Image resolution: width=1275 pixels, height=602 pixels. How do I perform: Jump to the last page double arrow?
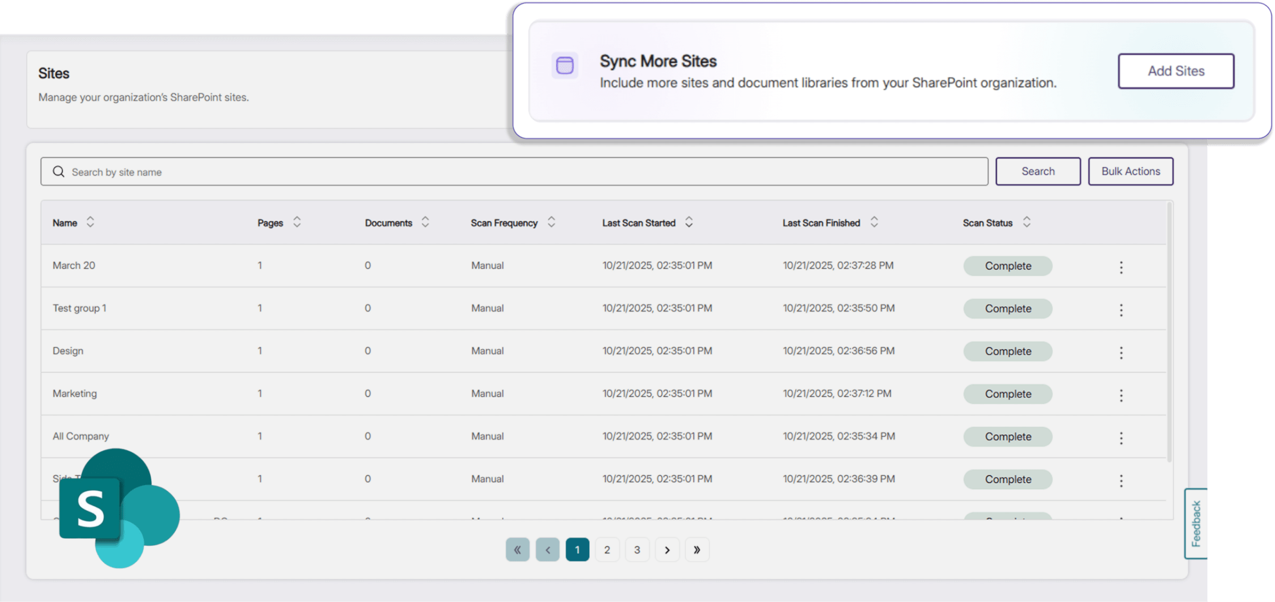(696, 550)
